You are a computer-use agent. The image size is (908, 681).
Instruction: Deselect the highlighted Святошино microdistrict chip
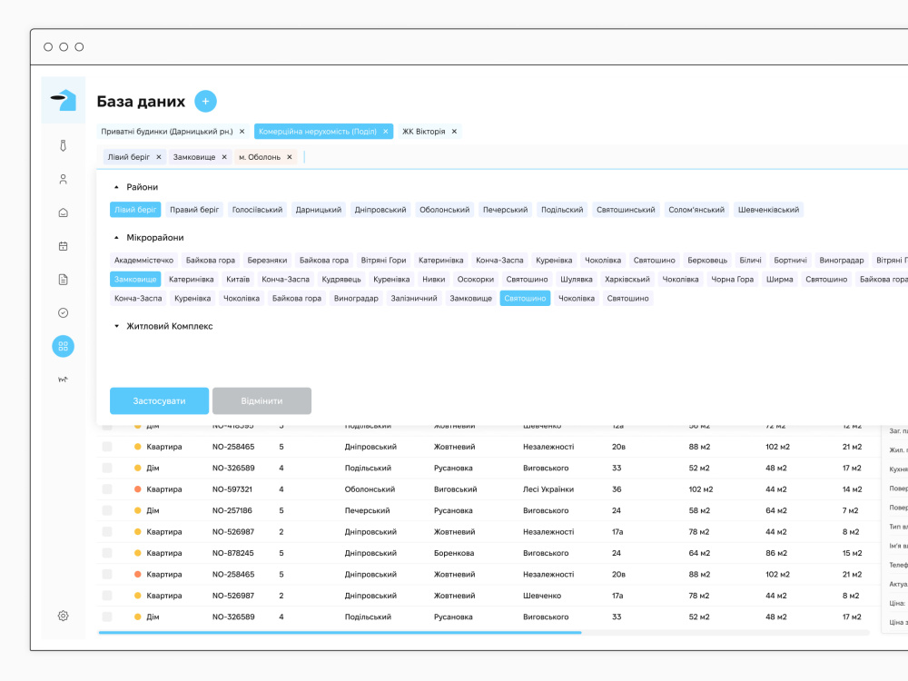pyautogui.click(x=525, y=298)
